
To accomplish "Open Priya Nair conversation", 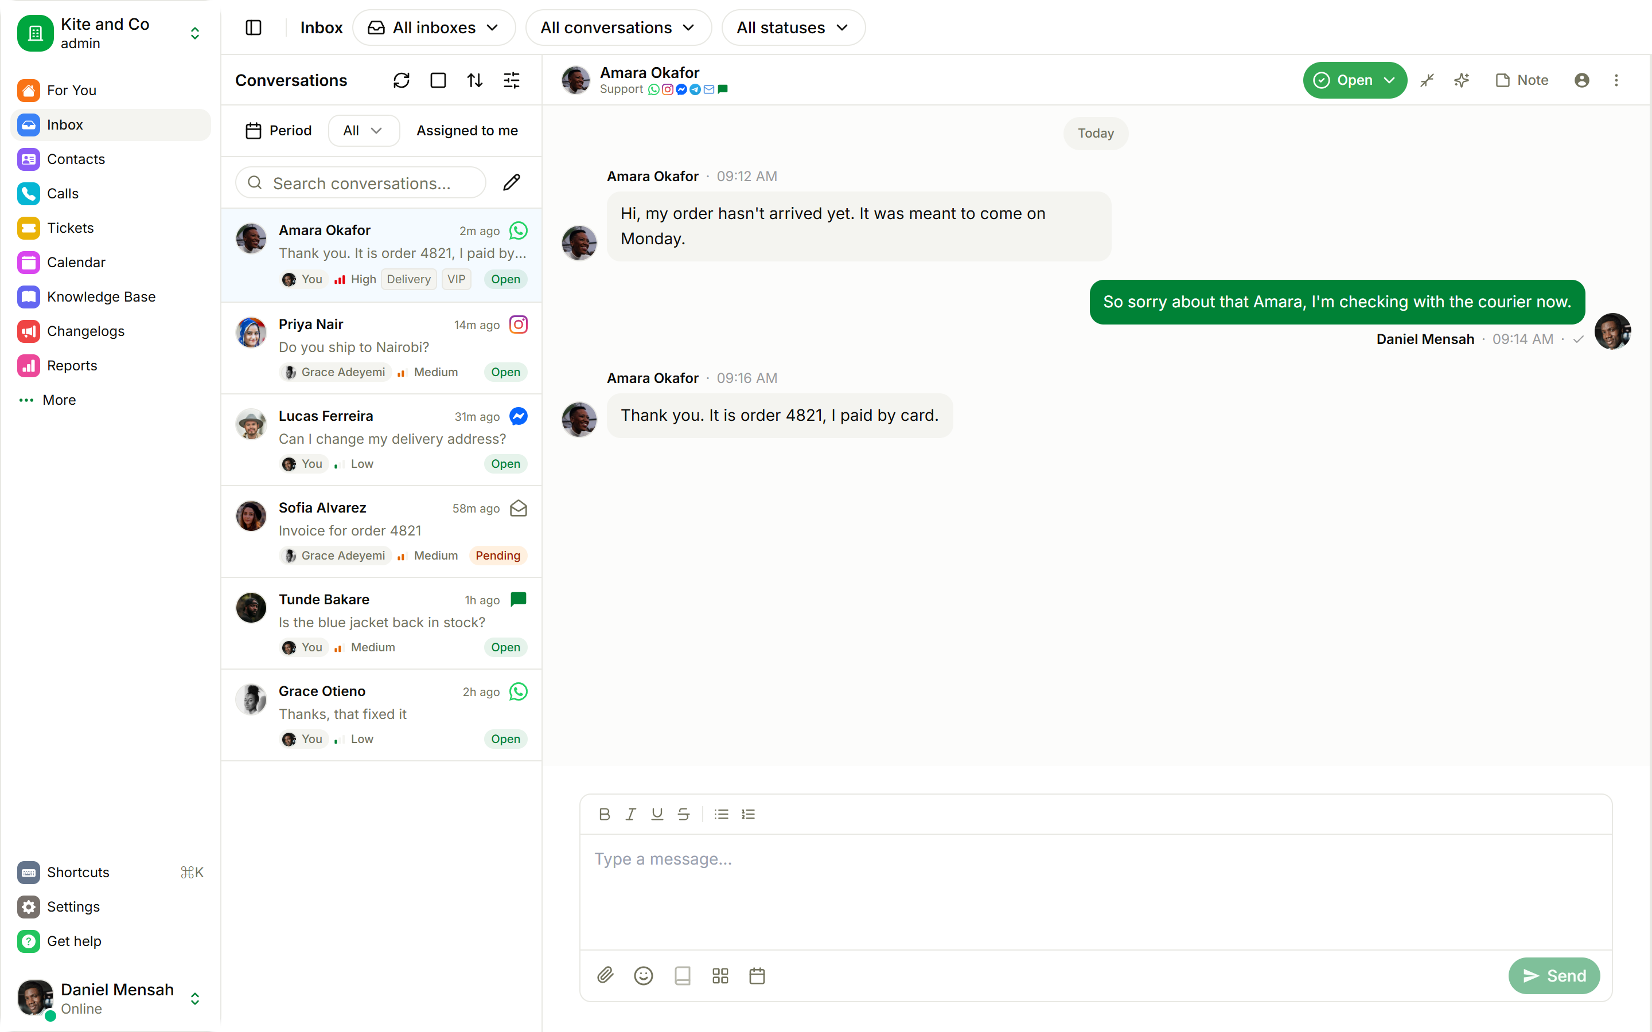I will [x=381, y=348].
